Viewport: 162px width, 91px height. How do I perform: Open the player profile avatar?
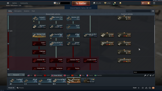coord(55,3)
